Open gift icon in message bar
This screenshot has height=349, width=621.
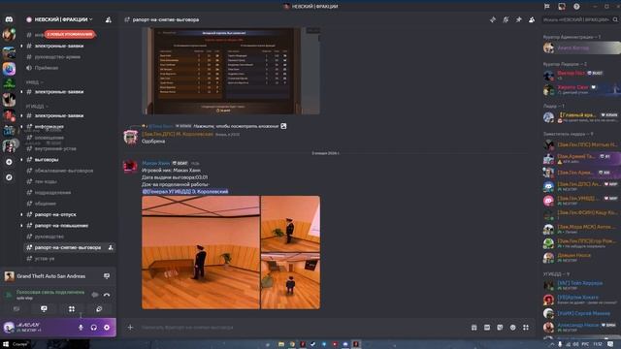click(x=474, y=328)
